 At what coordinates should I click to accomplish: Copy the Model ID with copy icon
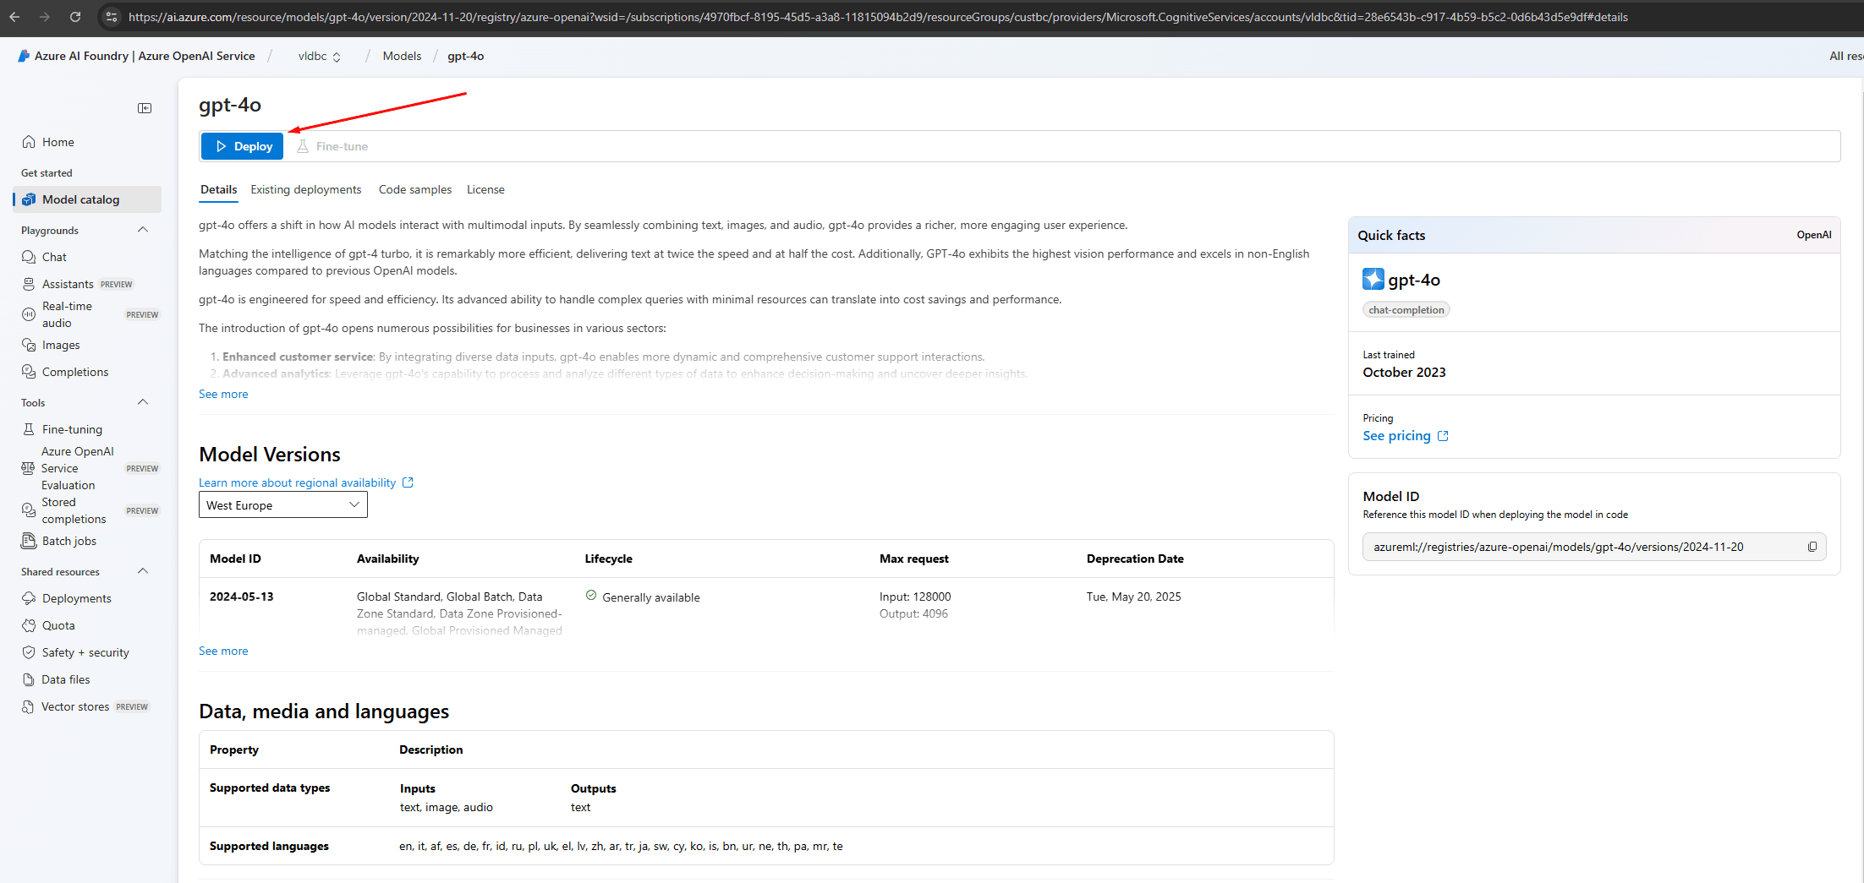point(1812,547)
